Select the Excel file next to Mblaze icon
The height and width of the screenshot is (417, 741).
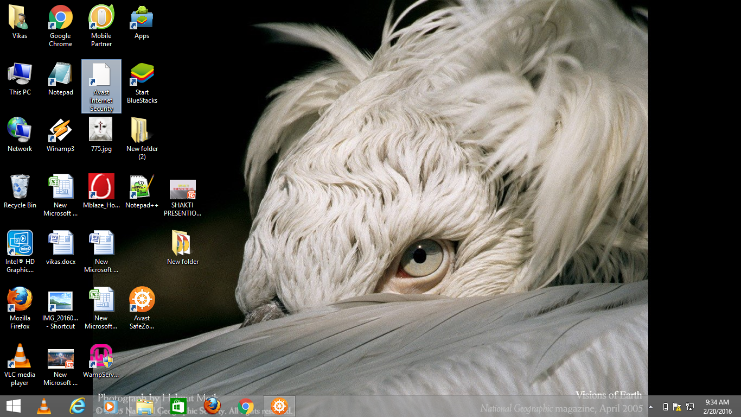click(61, 195)
